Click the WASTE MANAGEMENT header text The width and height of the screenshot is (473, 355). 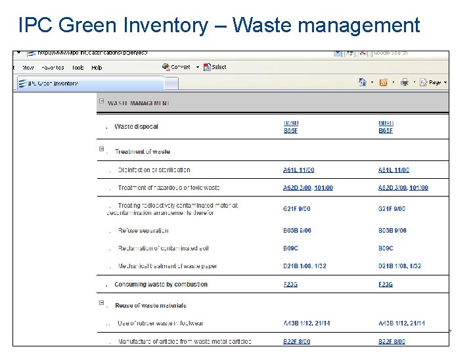click(x=139, y=103)
